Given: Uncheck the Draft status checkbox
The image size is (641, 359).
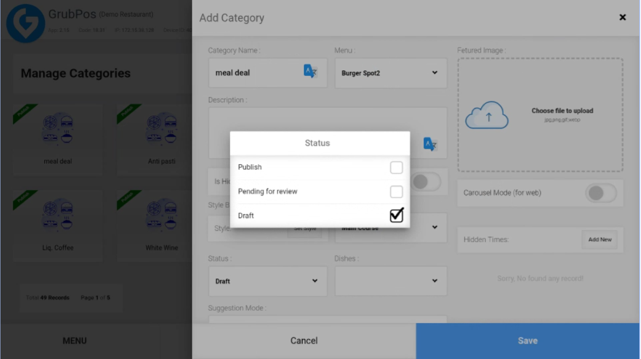Looking at the screenshot, I should 397,215.
